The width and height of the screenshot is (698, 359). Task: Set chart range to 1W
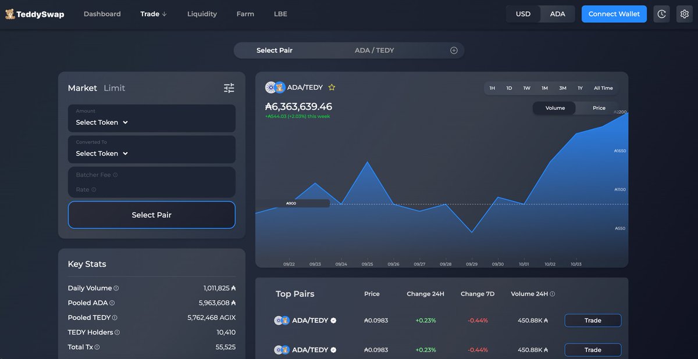527,88
